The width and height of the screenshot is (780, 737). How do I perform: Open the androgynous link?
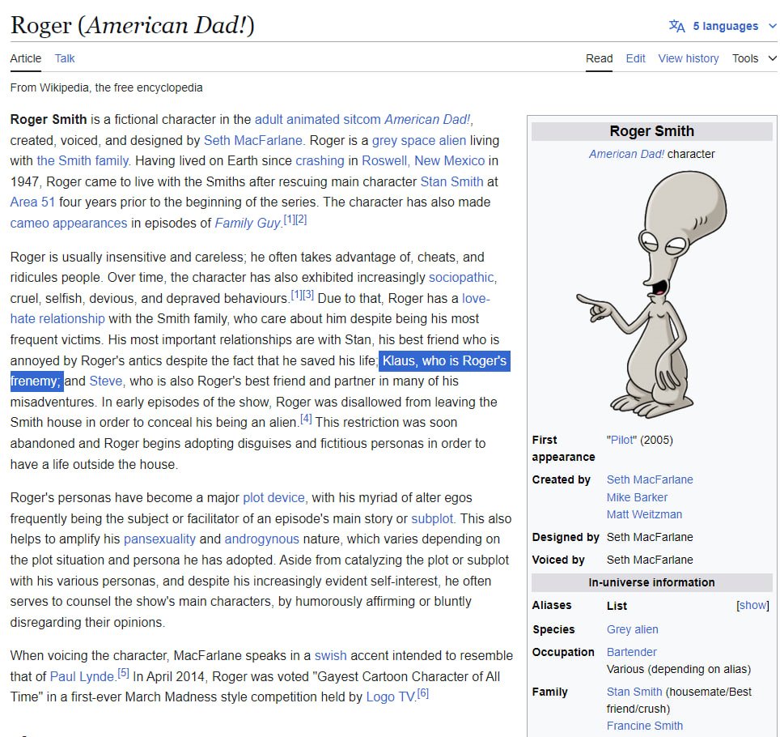pos(261,539)
